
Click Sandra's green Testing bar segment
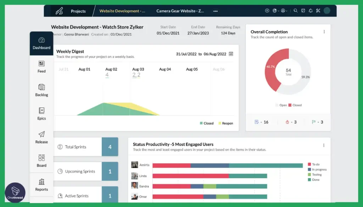pos(210,186)
